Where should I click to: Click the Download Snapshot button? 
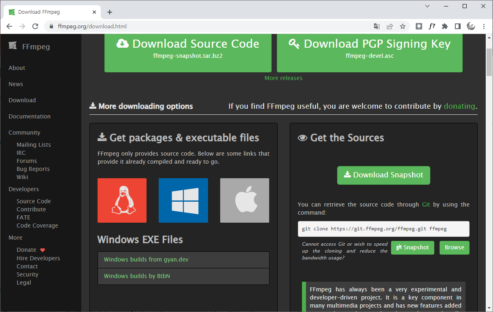pos(384,175)
